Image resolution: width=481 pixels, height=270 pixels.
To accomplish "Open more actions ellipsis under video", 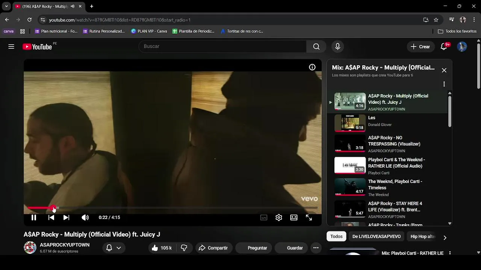I will pyautogui.click(x=316, y=248).
